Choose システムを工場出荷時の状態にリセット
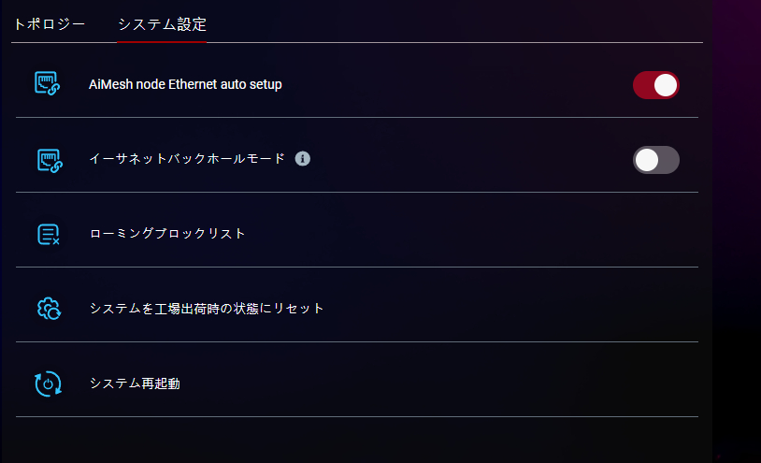The image size is (761, 463). click(x=207, y=308)
